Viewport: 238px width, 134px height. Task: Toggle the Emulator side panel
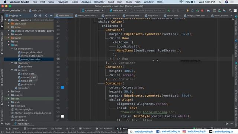(x=236, y=96)
